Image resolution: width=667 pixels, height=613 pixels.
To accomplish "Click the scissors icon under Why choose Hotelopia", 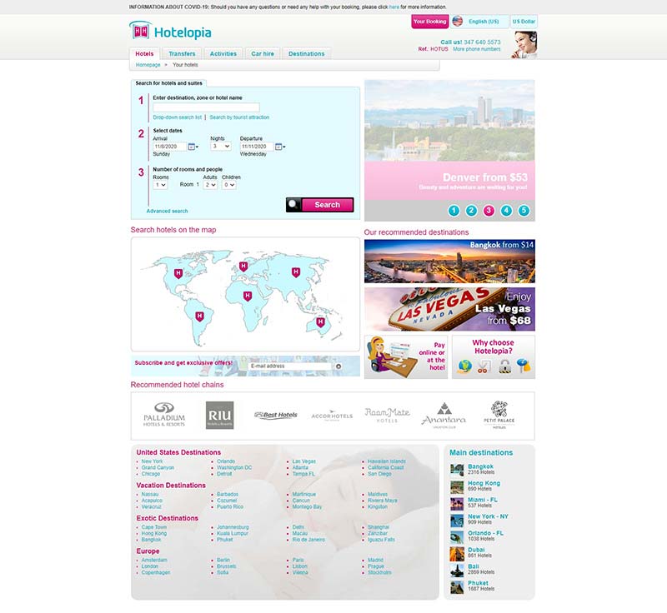I will tap(483, 366).
